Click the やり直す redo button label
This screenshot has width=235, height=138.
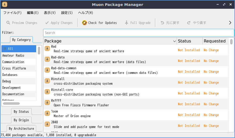click(x=199, y=23)
